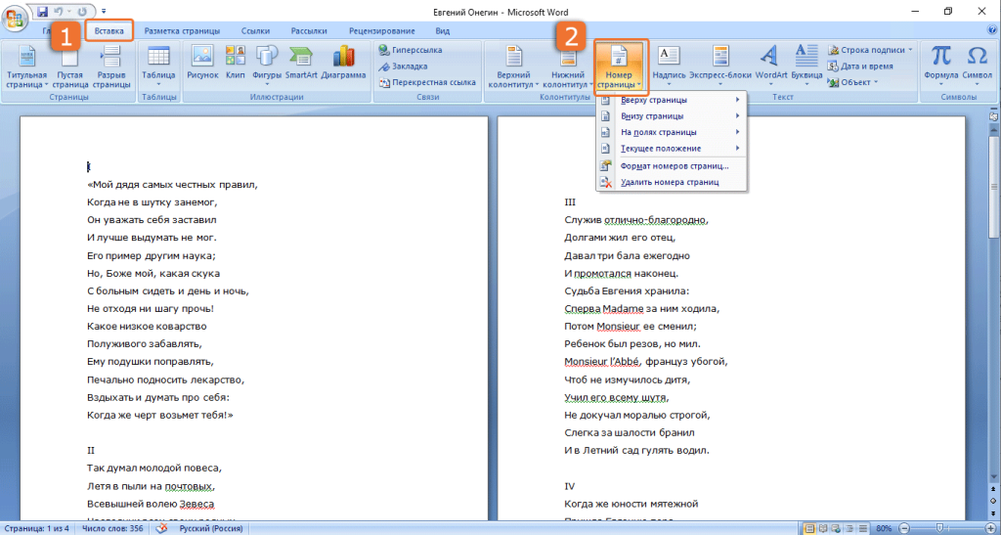Insert a SmartArt graphic
1001x535 pixels.
point(301,63)
